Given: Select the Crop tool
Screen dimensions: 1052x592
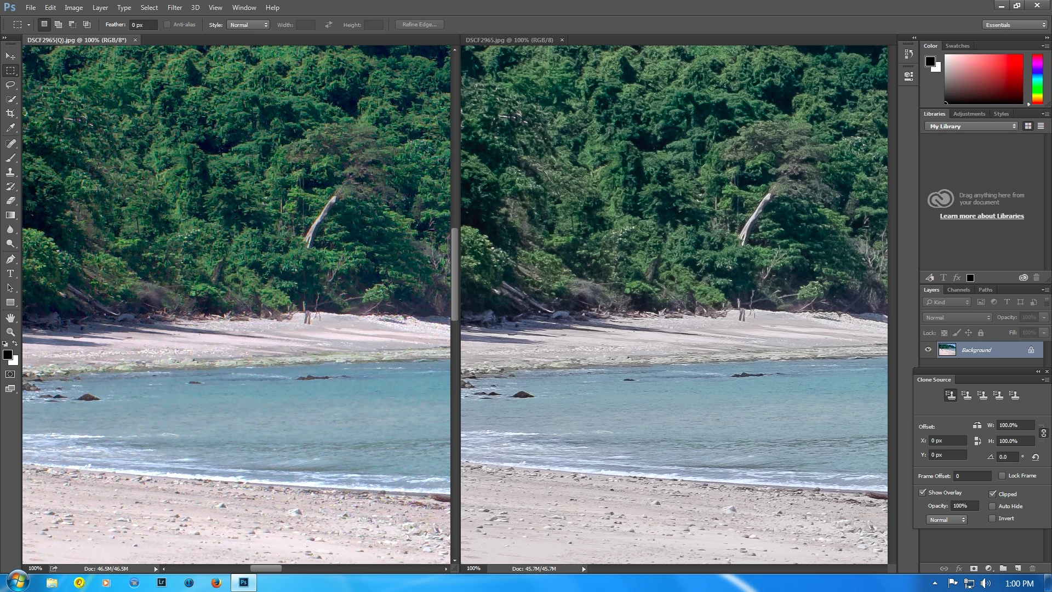Looking at the screenshot, I should point(10,113).
